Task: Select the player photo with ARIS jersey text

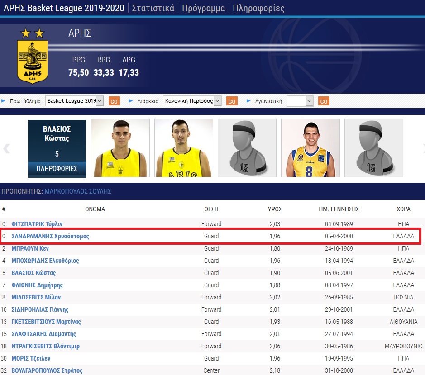Action: pos(184,148)
